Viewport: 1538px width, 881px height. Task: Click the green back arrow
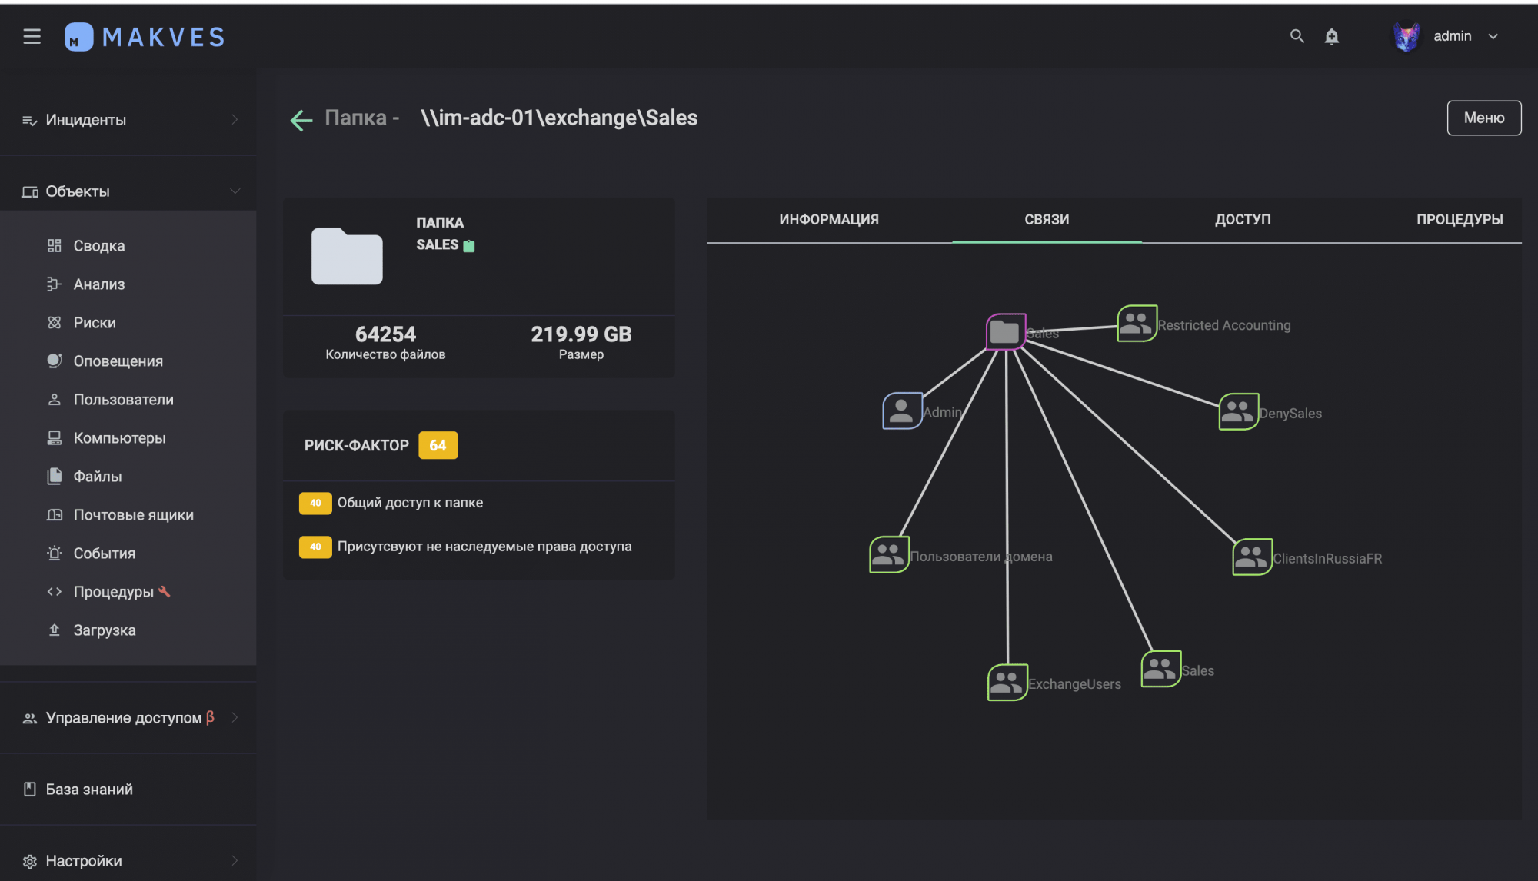[x=301, y=119]
